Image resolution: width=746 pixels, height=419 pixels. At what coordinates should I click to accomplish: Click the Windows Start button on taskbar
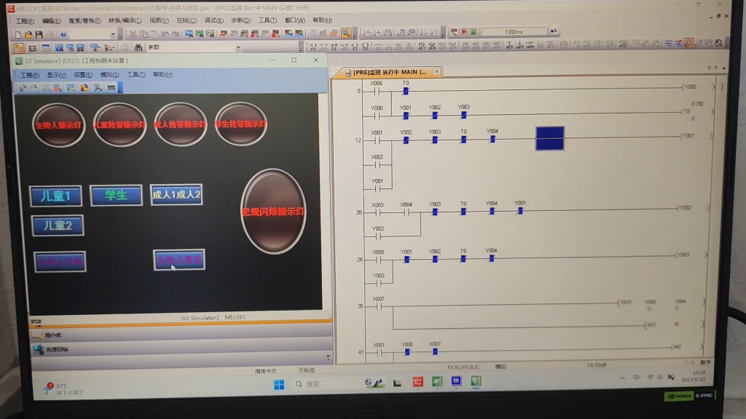(279, 384)
